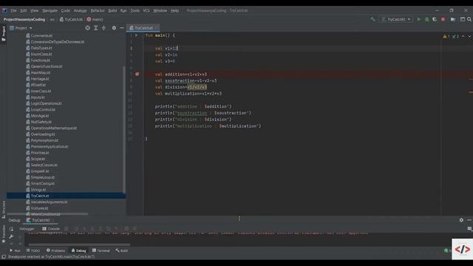Open Project panel settings gear
The height and width of the screenshot is (266, 473).
tap(114, 28)
